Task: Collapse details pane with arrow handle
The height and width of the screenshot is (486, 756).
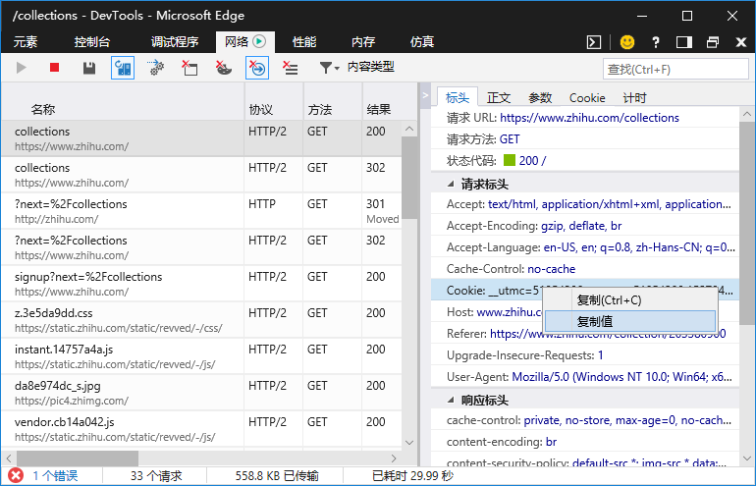Action: click(x=425, y=95)
